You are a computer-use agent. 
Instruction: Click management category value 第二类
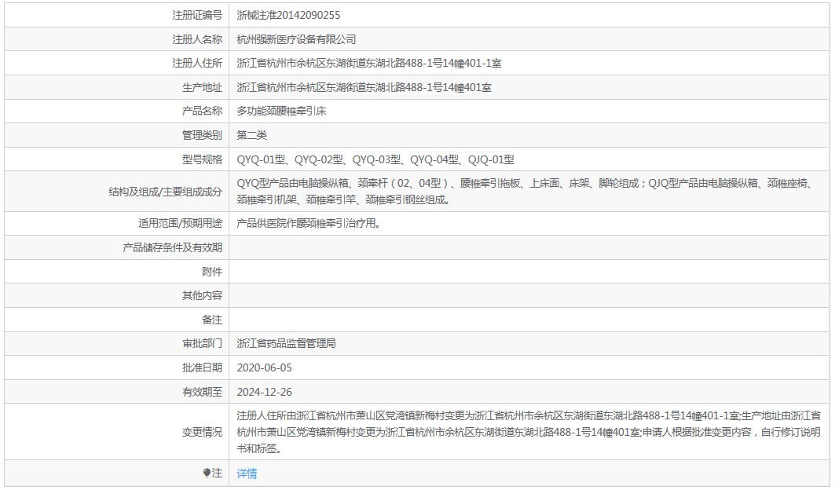pyautogui.click(x=251, y=135)
